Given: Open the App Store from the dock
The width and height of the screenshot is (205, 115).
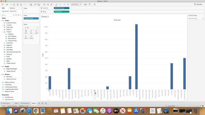Looking at the screenshot, I should [x=136, y=111].
